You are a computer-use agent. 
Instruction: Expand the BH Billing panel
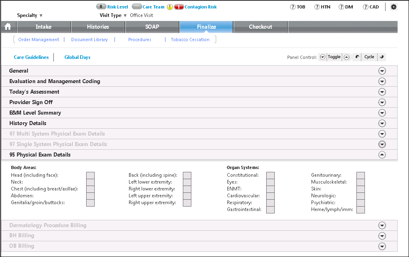[x=382, y=236]
